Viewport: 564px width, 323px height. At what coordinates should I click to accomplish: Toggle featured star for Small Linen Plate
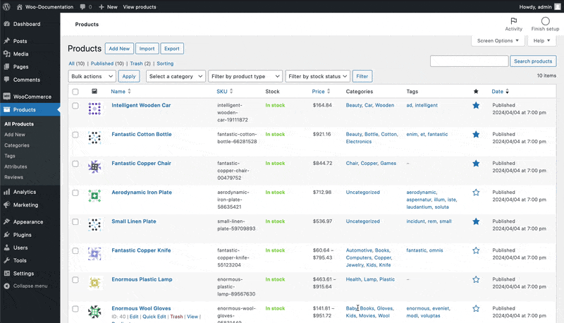[476, 221]
